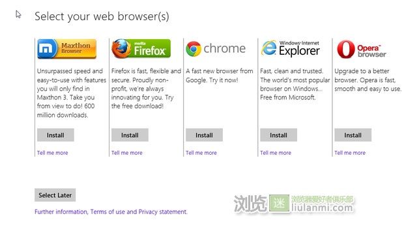Click the Opera browser logo

pyautogui.click(x=362, y=49)
